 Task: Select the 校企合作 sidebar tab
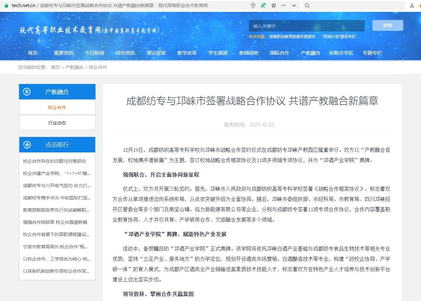[57, 107]
